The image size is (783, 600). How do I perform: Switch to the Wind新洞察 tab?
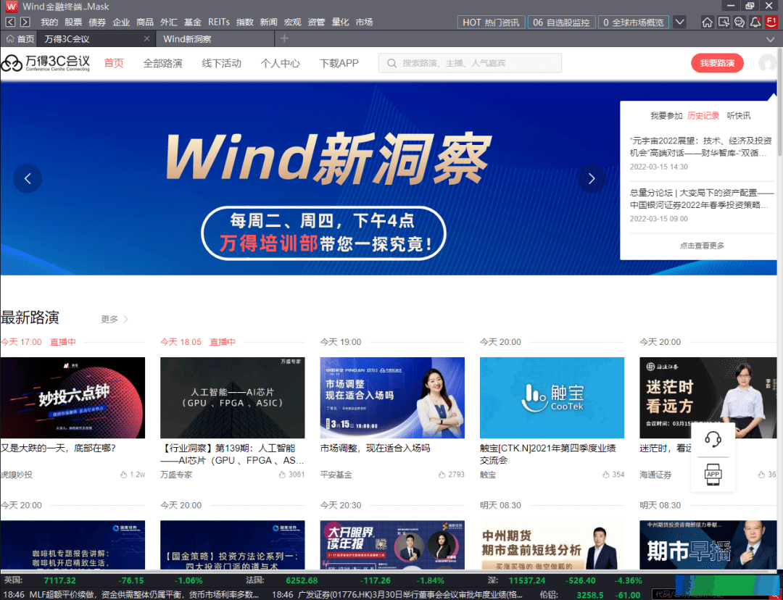pyautogui.click(x=215, y=39)
